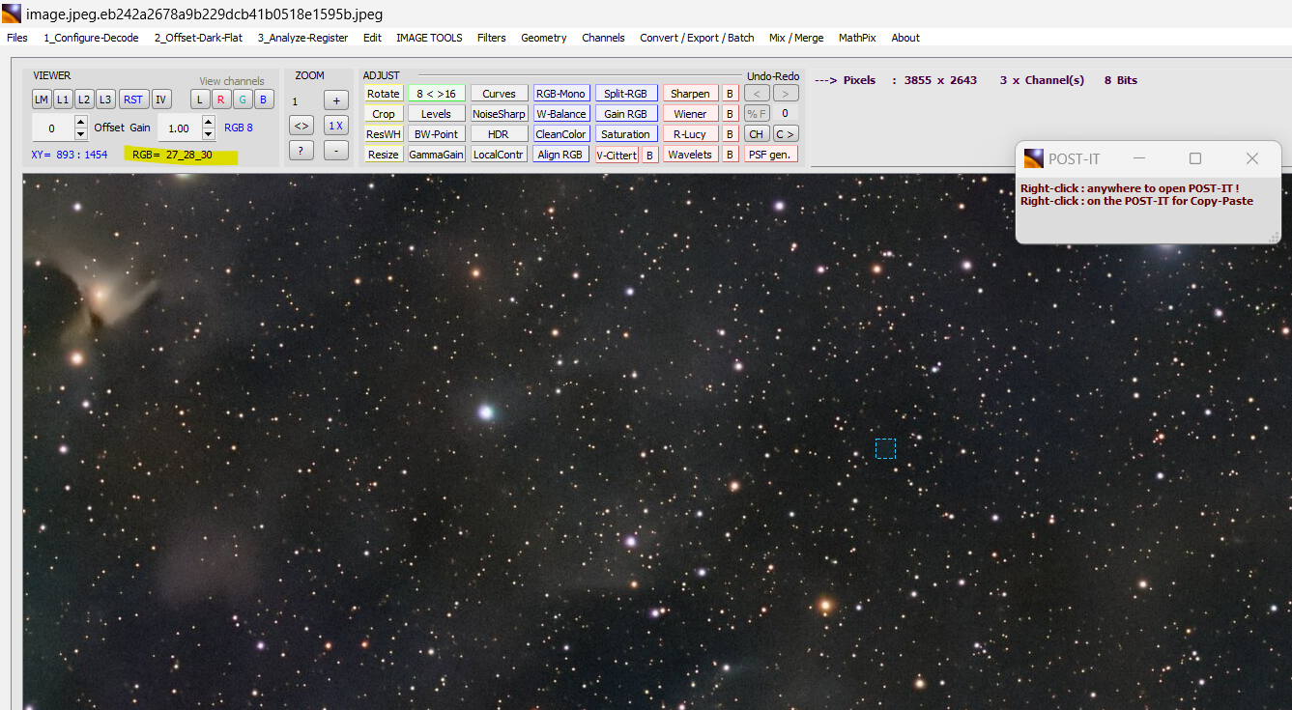1292x710 pixels.
Task: Toggle the green G view channel
Action: (243, 99)
